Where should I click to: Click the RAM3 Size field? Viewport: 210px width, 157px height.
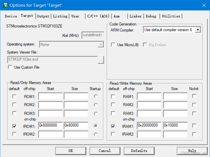click(x=175, y=113)
